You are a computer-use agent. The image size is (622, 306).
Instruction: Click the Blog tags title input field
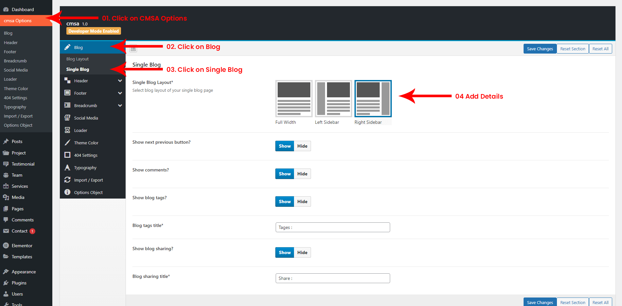(x=333, y=227)
